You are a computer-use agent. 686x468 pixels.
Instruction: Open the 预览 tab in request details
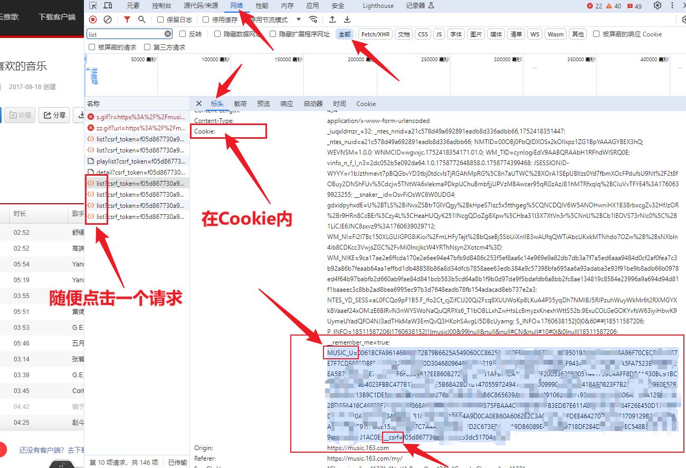pyautogui.click(x=263, y=104)
